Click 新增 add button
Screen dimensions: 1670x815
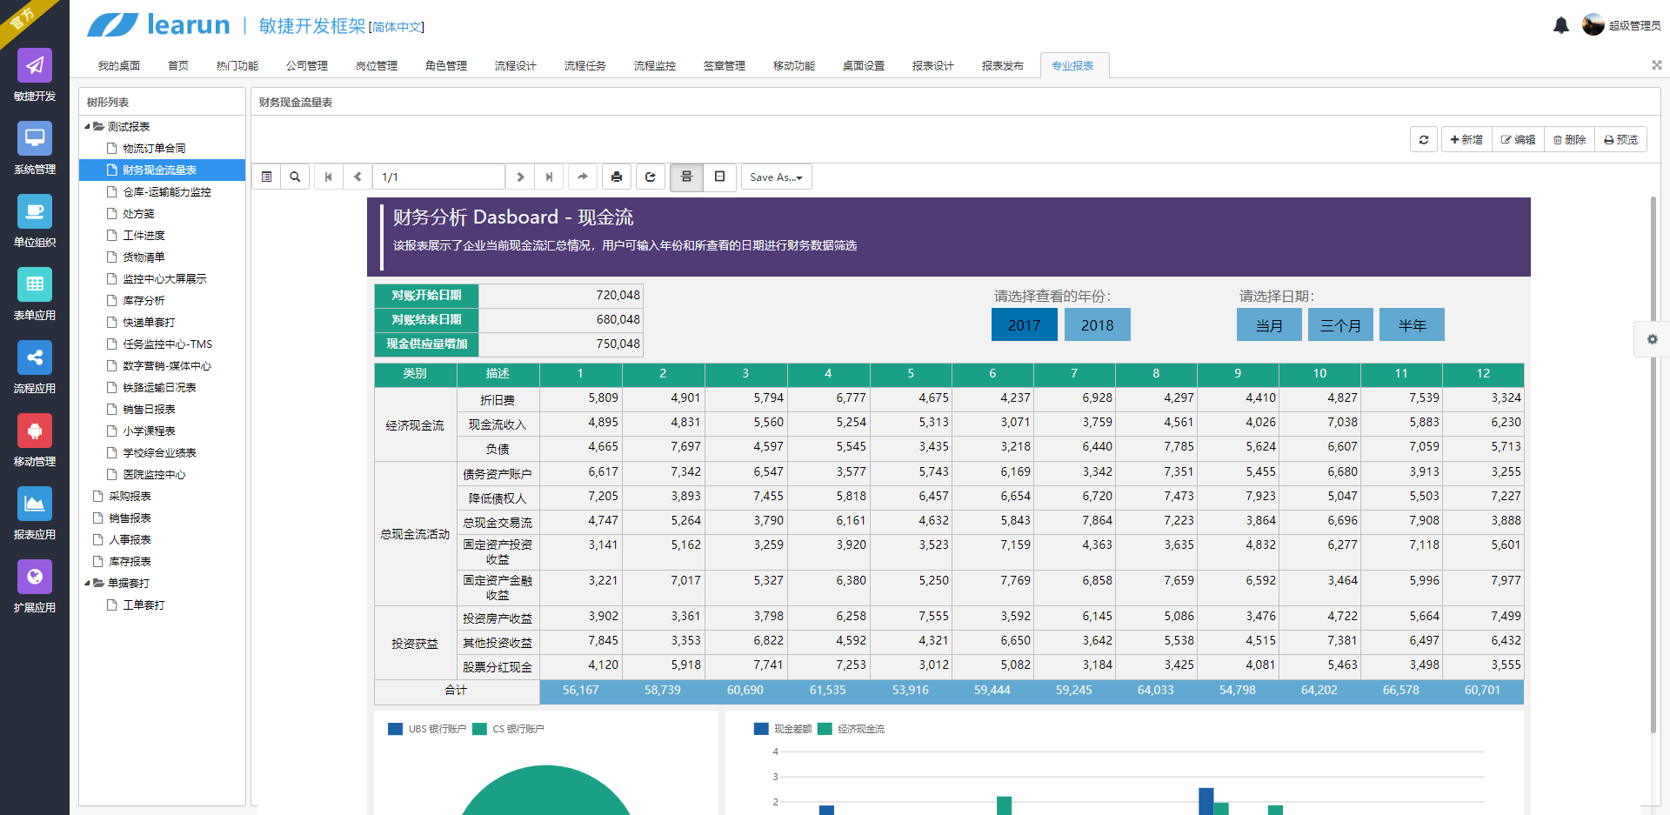pyautogui.click(x=1466, y=139)
